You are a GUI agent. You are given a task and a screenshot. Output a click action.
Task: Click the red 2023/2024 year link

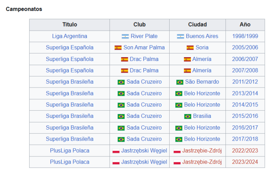coord(245,162)
